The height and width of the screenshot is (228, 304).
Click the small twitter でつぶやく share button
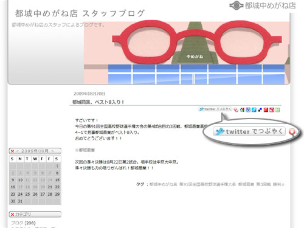point(215,109)
